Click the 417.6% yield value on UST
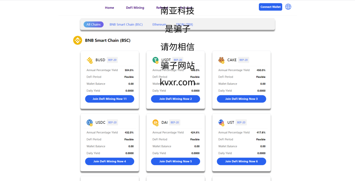 pyautogui.click(x=261, y=132)
